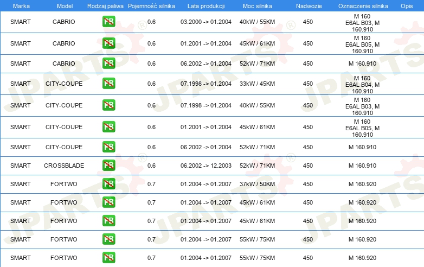Select the fuel icon for CITY-COUPE 45kW / 61KM
The width and height of the screenshot is (424, 267).
pos(108,127)
